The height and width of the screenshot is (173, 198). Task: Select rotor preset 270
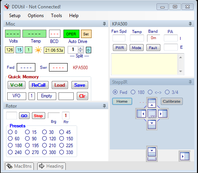pyautogui.click(x=27, y=152)
